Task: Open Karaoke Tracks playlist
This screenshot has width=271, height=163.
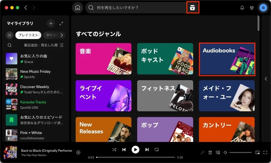Action: 35,105
